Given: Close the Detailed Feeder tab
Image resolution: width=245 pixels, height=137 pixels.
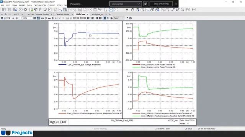Looking at the screenshot, I should (x=72, y=14).
